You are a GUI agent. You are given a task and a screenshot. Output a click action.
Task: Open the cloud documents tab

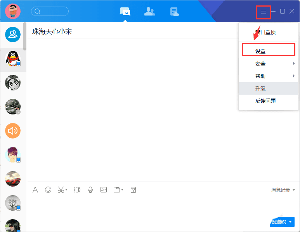[x=174, y=12]
